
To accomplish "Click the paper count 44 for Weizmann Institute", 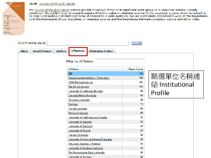I will point(142,144).
